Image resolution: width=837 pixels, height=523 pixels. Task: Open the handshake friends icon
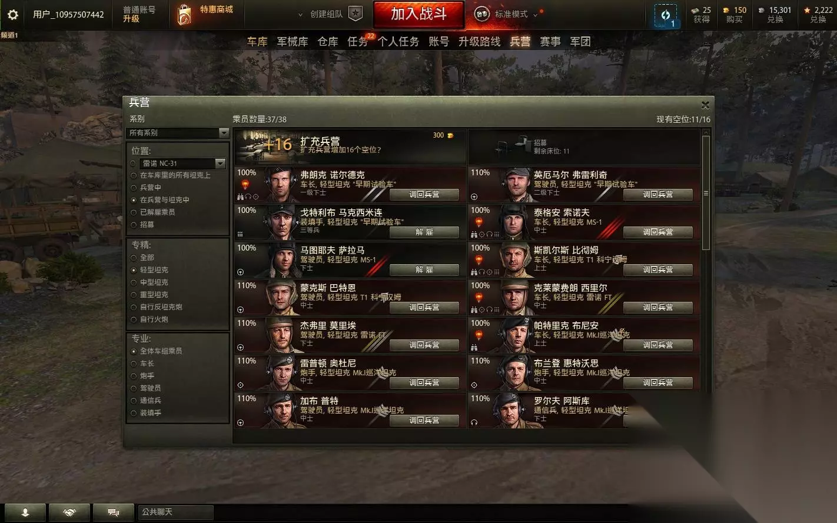(69, 512)
